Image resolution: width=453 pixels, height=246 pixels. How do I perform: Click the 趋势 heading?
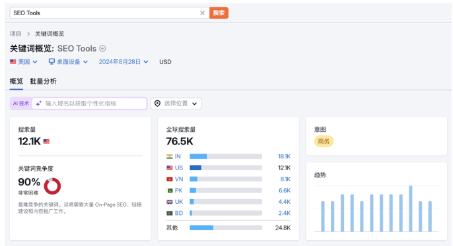320,175
